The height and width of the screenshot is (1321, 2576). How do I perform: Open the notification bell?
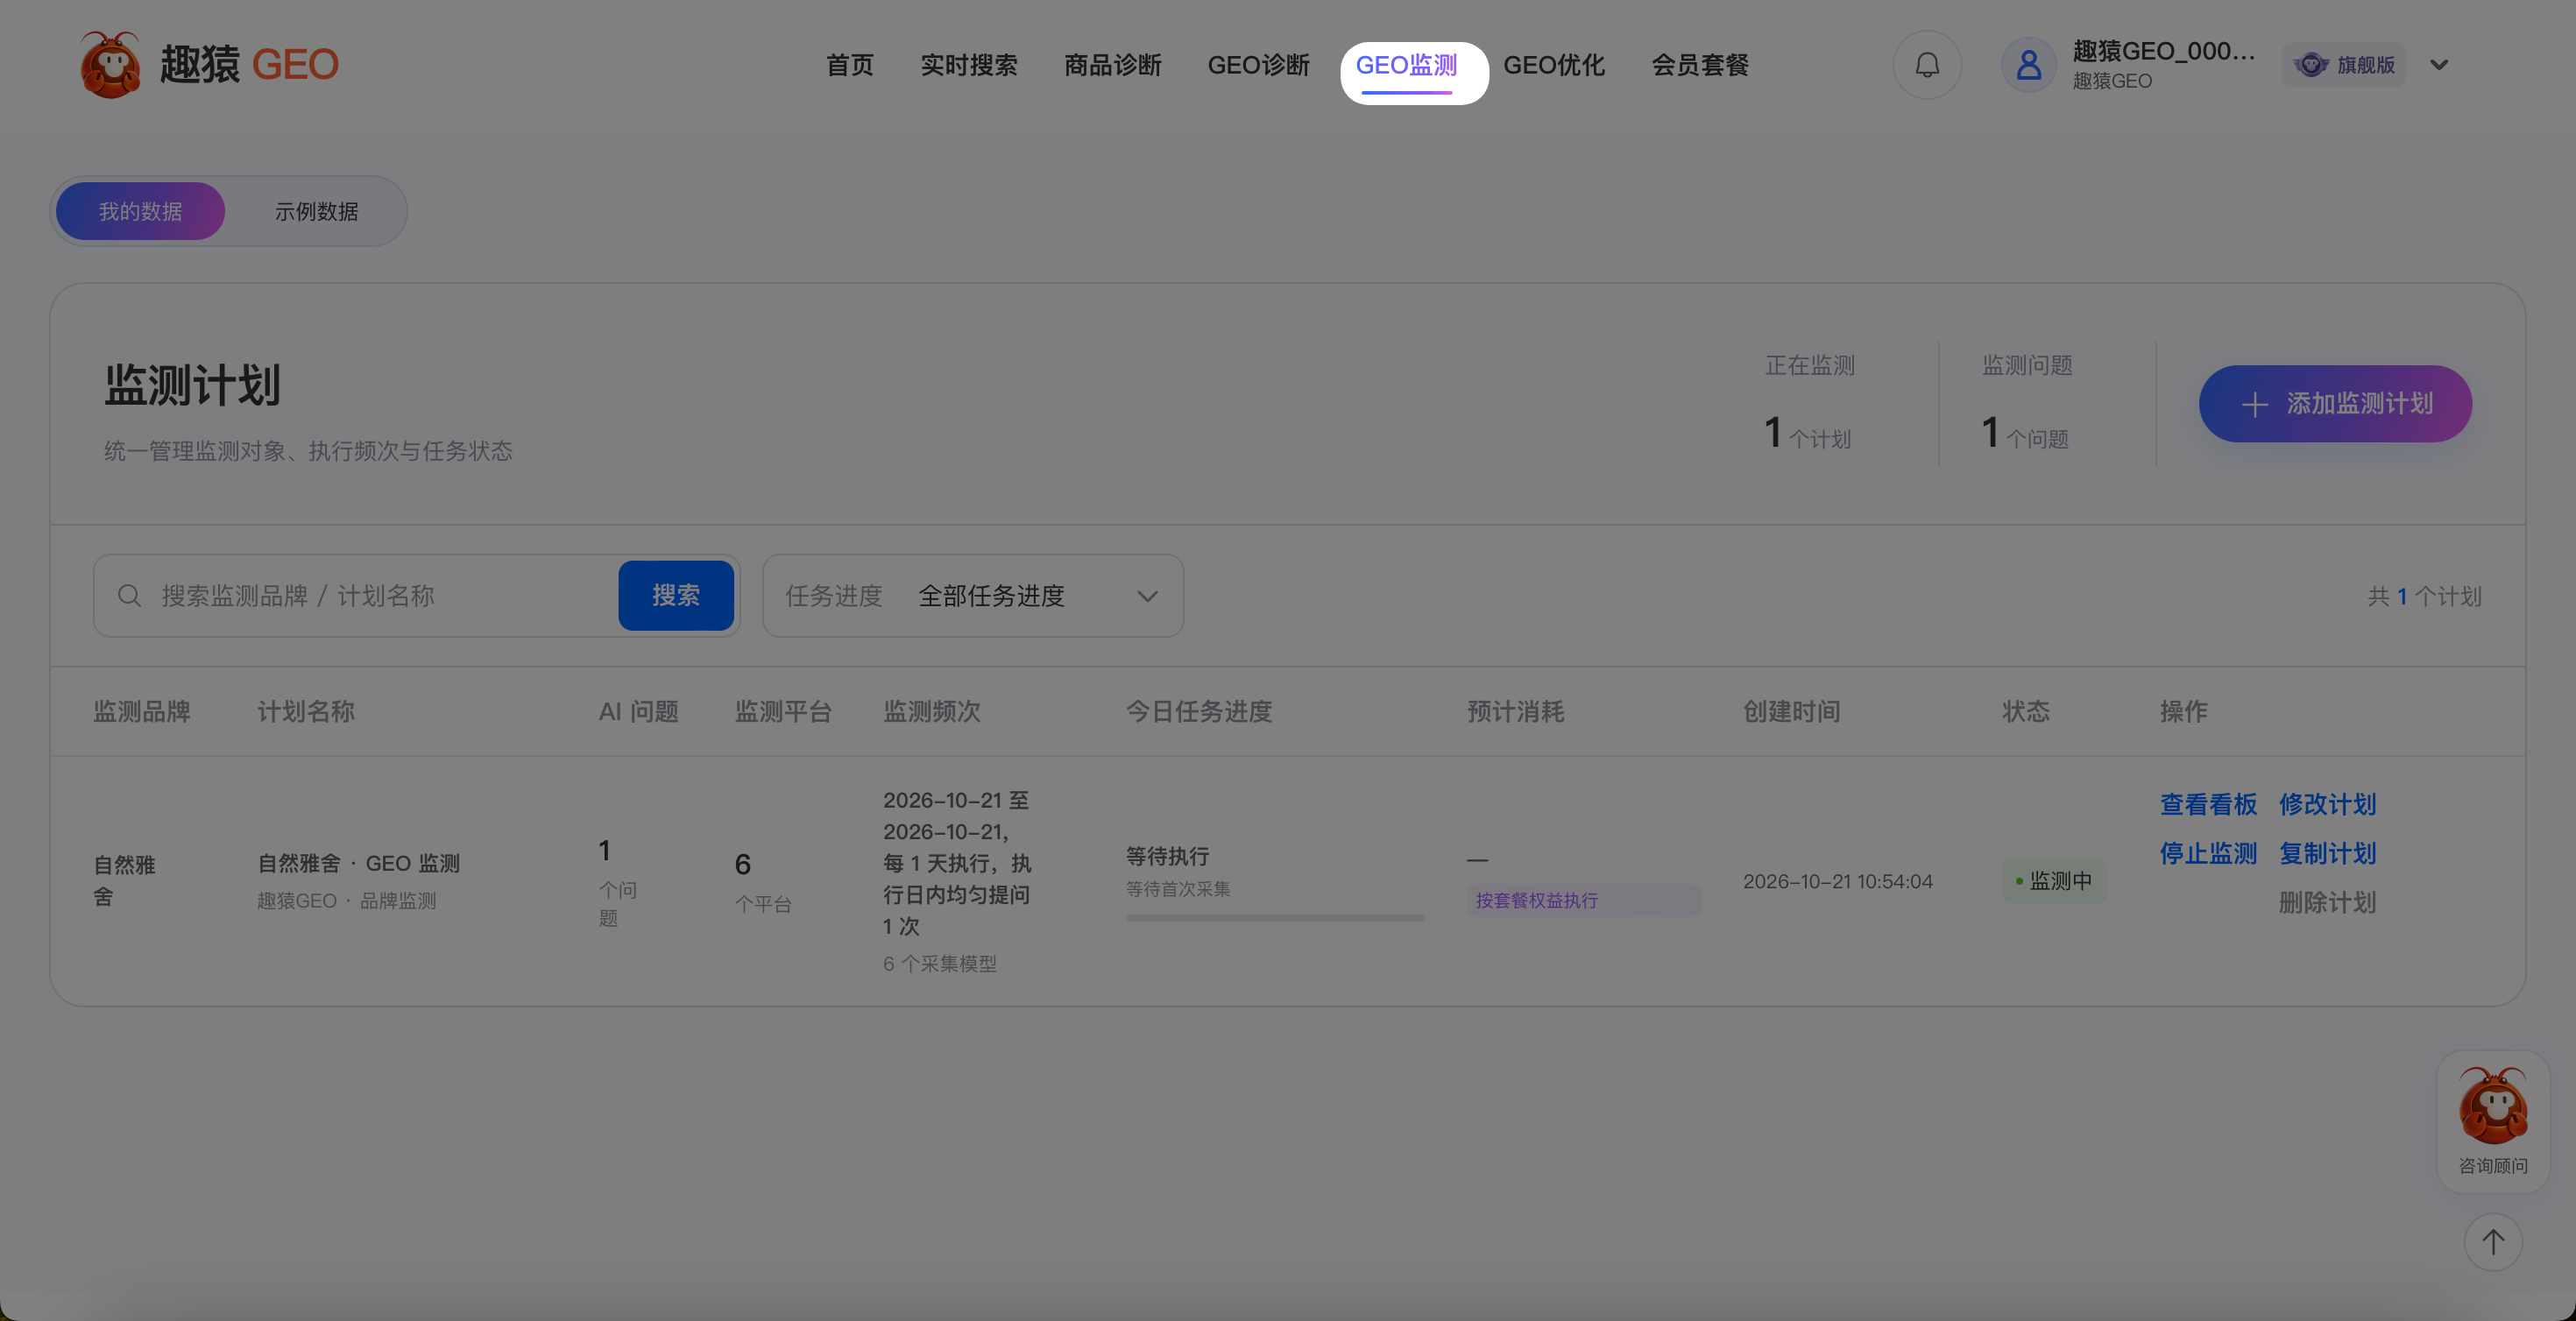[x=1927, y=65]
